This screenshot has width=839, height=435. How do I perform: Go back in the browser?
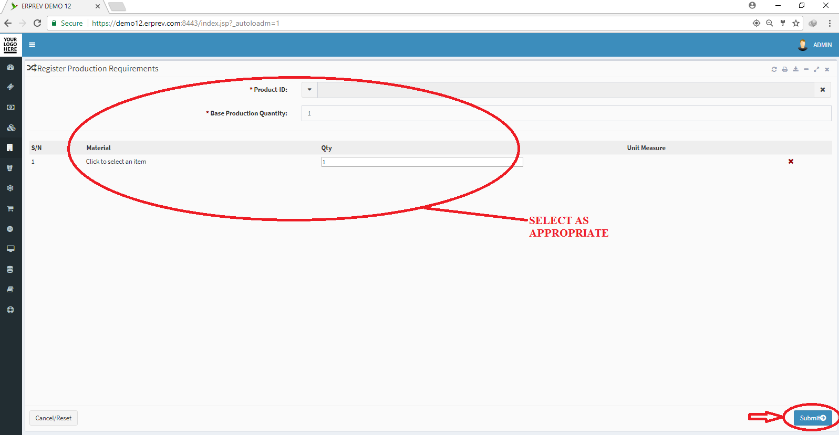coord(8,23)
